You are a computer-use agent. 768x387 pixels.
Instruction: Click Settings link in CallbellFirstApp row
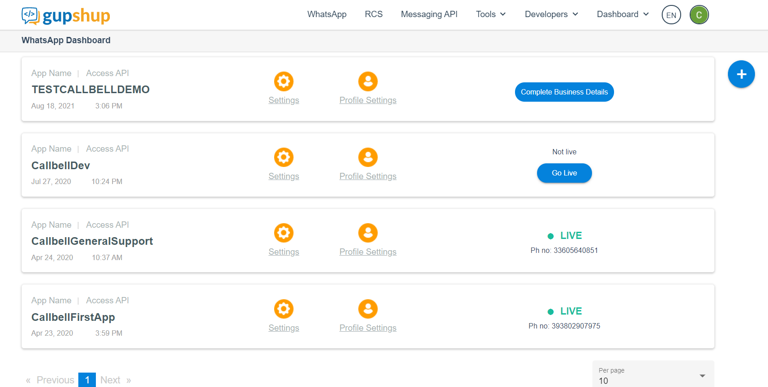coord(284,328)
